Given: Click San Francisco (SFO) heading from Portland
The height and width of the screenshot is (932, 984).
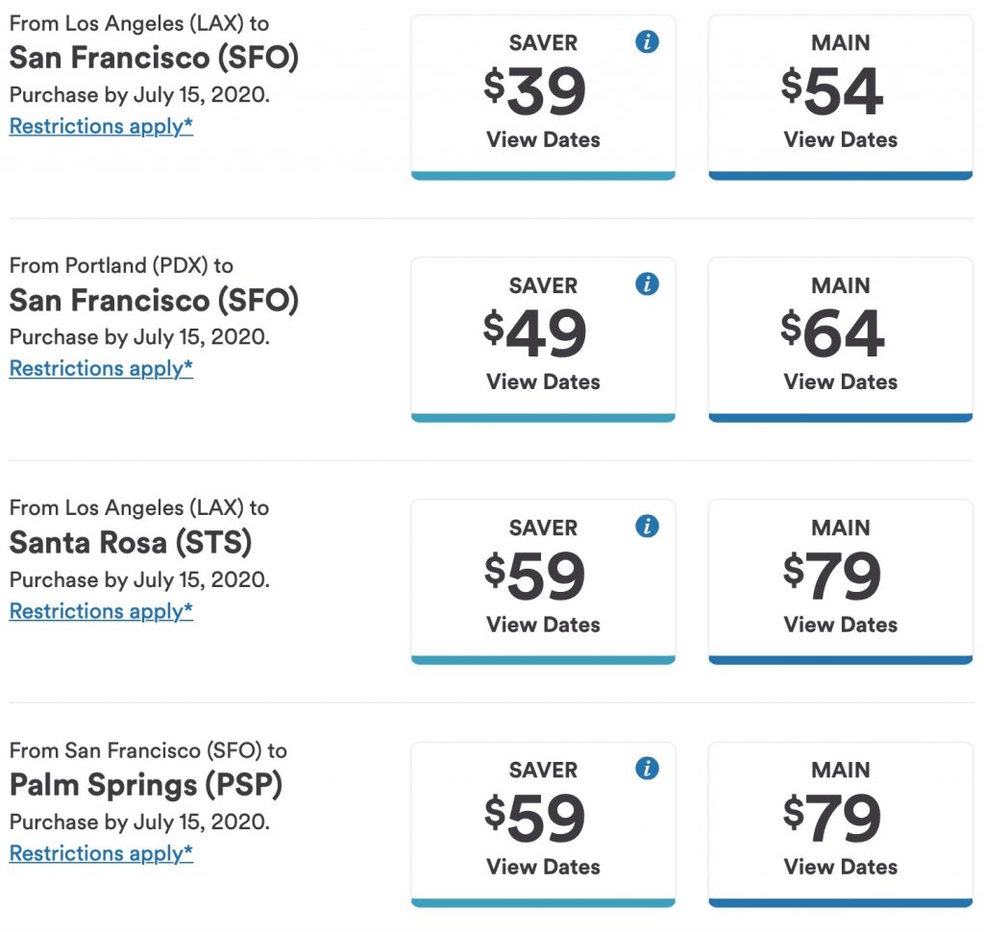Looking at the screenshot, I should click(154, 301).
